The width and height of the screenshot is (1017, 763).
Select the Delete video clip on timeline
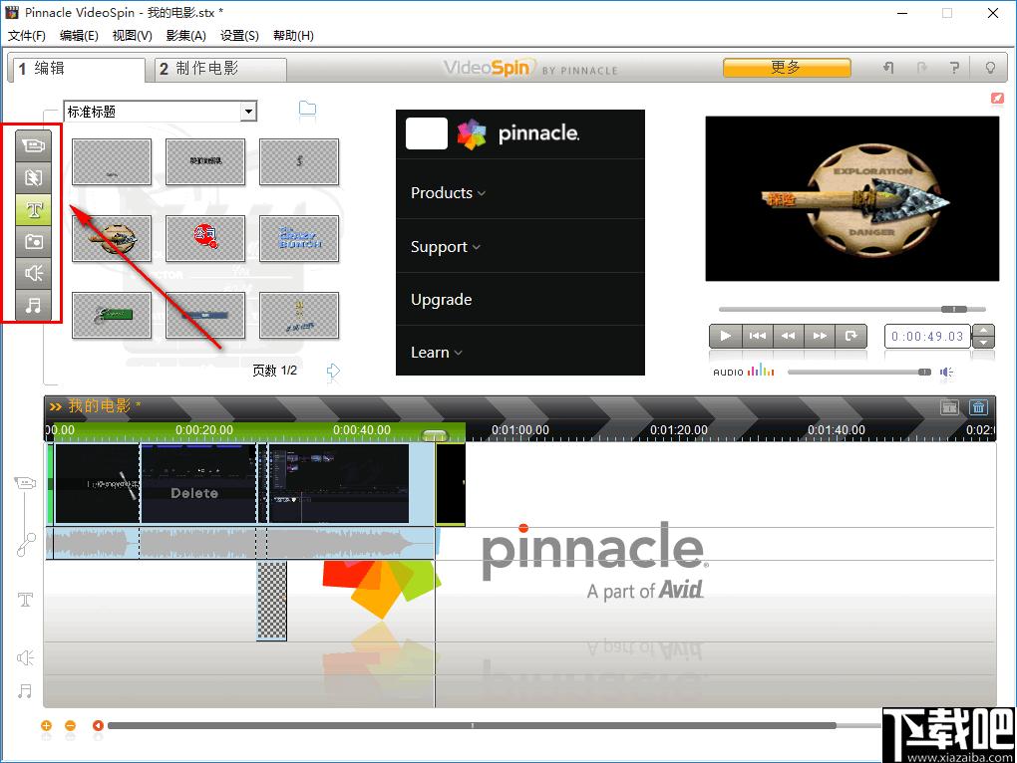(x=198, y=483)
